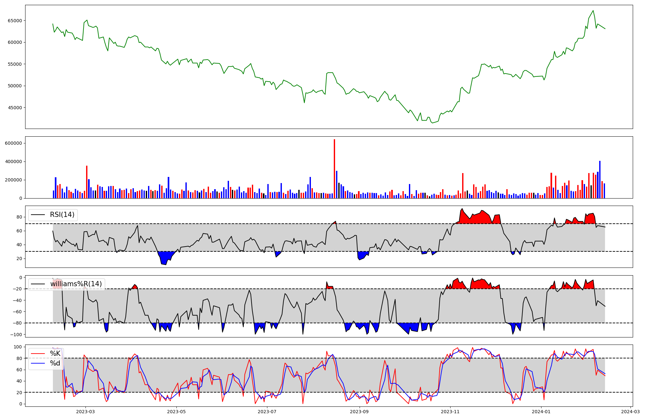Viewport: 645px width, 419px height.
Task: Click the 100 label on stochastic axis
Action: [18, 347]
